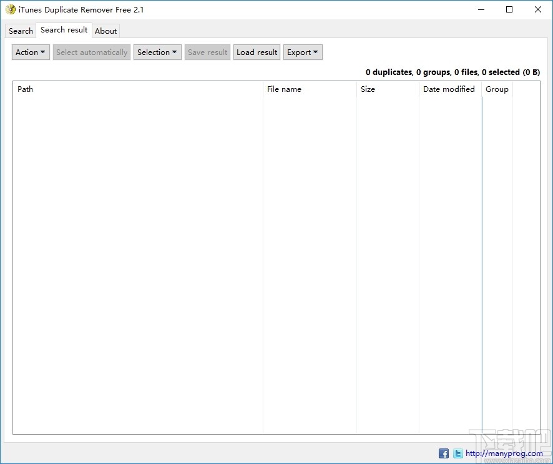The width and height of the screenshot is (553, 464).
Task: Sort by the Date modified column
Action: pos(449,89)
